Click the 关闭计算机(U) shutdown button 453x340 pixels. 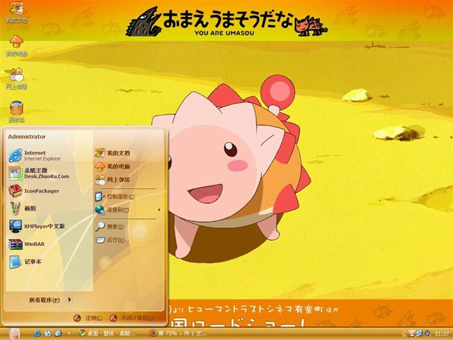(x=132, y=318)
